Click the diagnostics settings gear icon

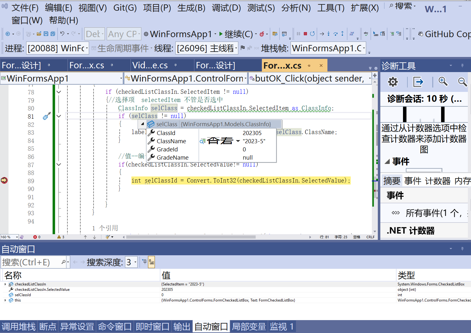(393, 82)
